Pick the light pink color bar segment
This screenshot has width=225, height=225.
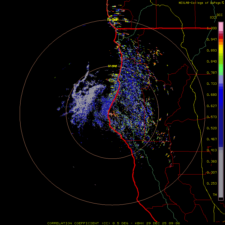coord(221,27)
